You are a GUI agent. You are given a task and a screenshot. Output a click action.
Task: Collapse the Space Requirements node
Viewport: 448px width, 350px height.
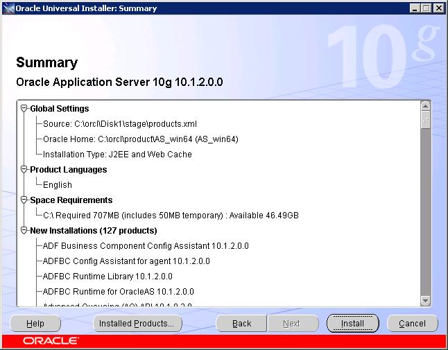pyautogui.click(x=24, y=200)
